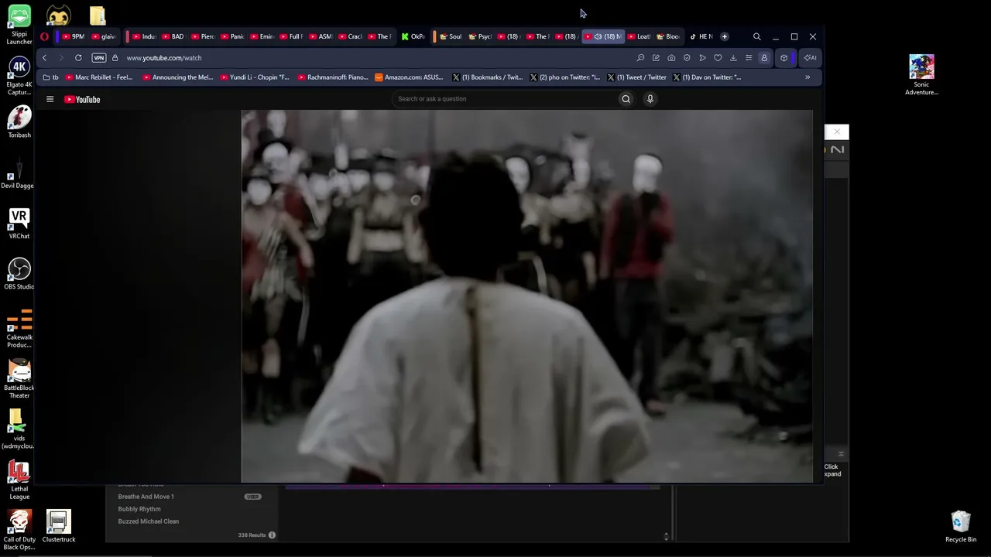Take a snapshot with the camera icon
This screenshot has width=991, height=557.
[x=671, y=58]
